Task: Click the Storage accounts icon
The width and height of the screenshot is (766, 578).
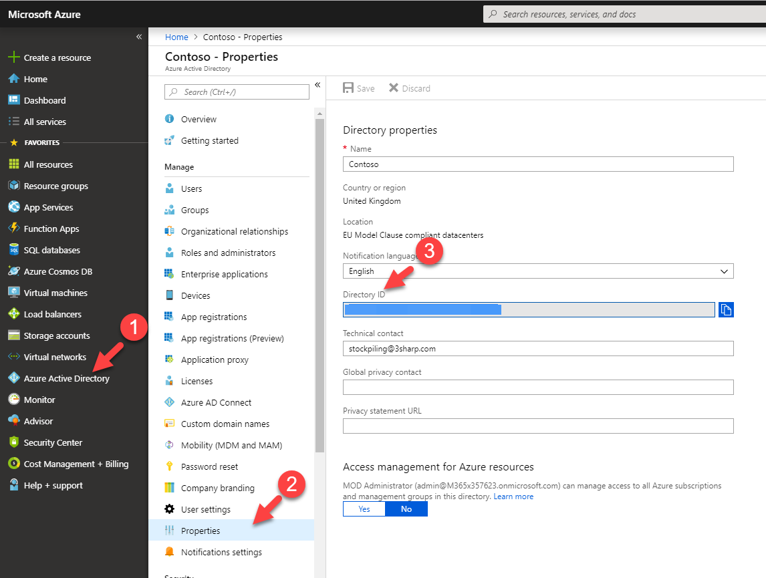Action: [13, 335]
